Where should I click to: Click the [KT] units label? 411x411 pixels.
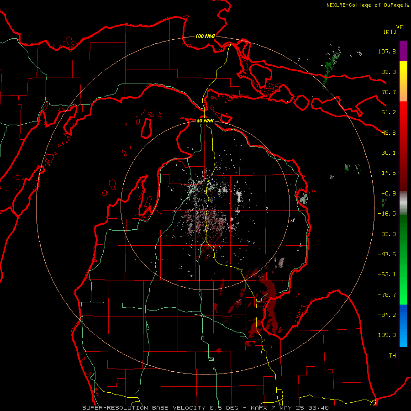390,32
